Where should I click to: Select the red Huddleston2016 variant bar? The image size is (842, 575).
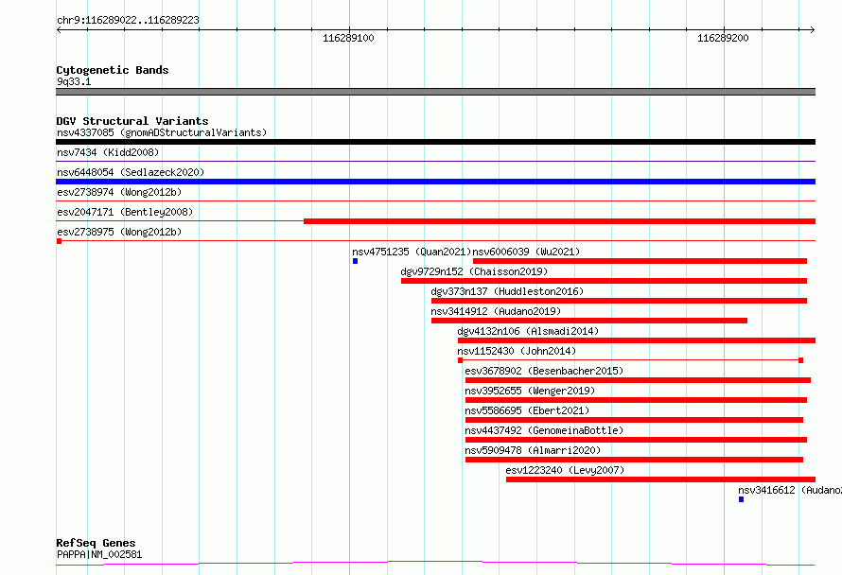619,301
